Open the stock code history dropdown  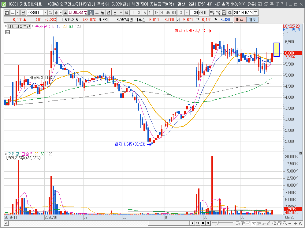pyautogui.click(x=45, y=13)
